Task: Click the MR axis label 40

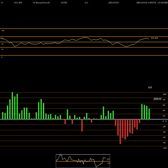Action: 164,111
